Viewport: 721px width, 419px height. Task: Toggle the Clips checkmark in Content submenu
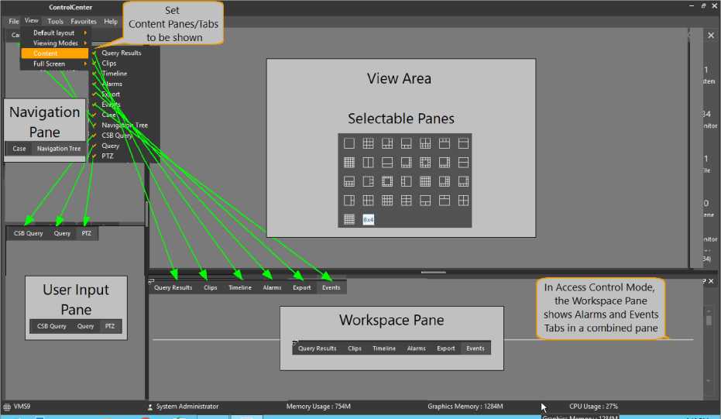pyautogui.click(x=109, y=64)
